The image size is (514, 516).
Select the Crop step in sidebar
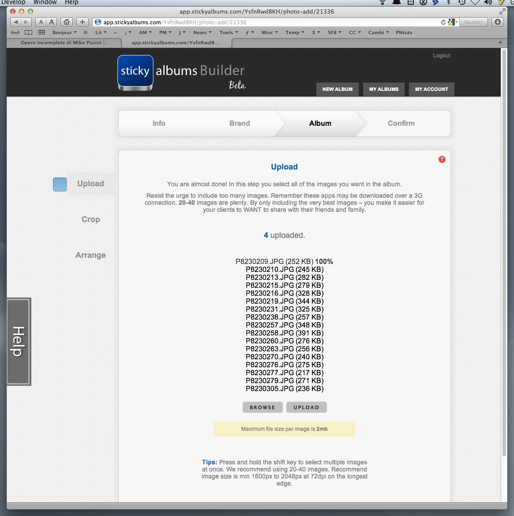click(x=90, y=219)
